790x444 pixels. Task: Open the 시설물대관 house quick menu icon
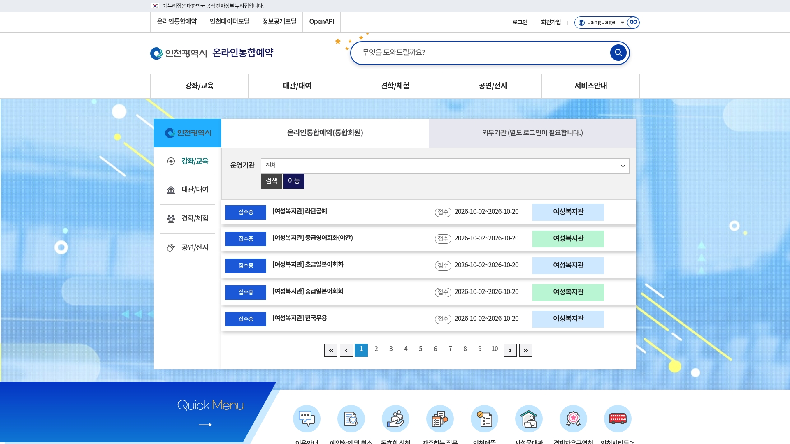click(529, 419)
